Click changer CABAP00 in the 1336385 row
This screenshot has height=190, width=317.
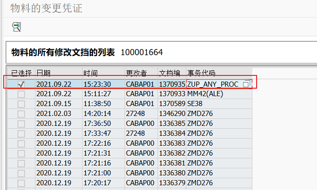(x=140, y=124)
